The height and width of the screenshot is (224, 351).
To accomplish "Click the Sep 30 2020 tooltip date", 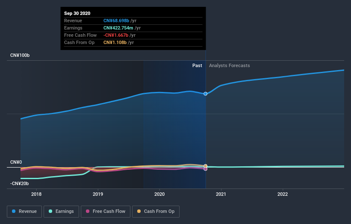I will tap(77, 13).
